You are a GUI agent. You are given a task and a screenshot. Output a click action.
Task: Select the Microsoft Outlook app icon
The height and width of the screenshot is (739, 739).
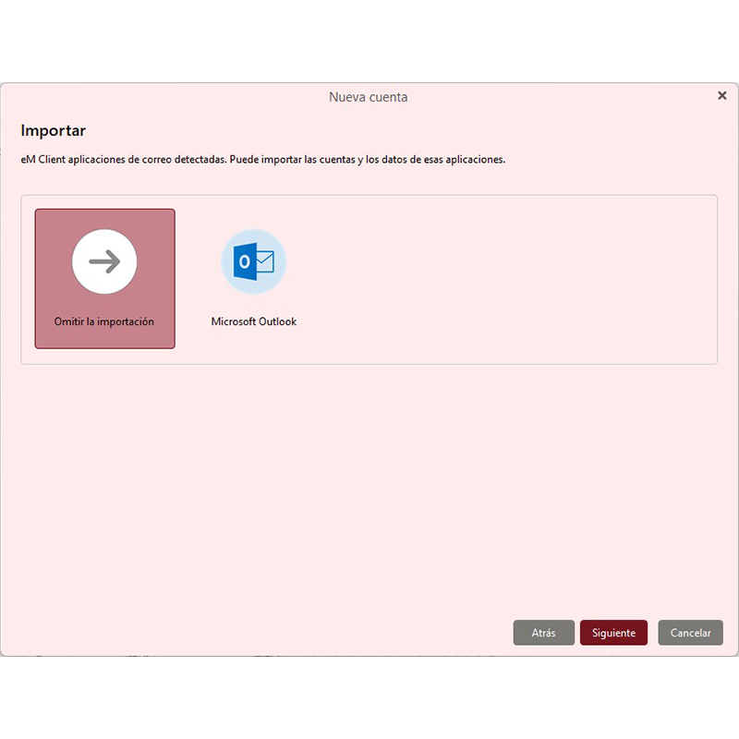click(x=253, y=262)
